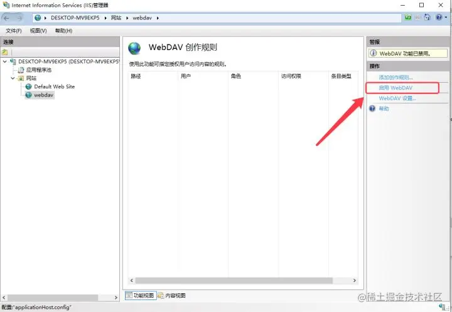
Task: Select 应用程序池 tree item
Action: [39, 70]
